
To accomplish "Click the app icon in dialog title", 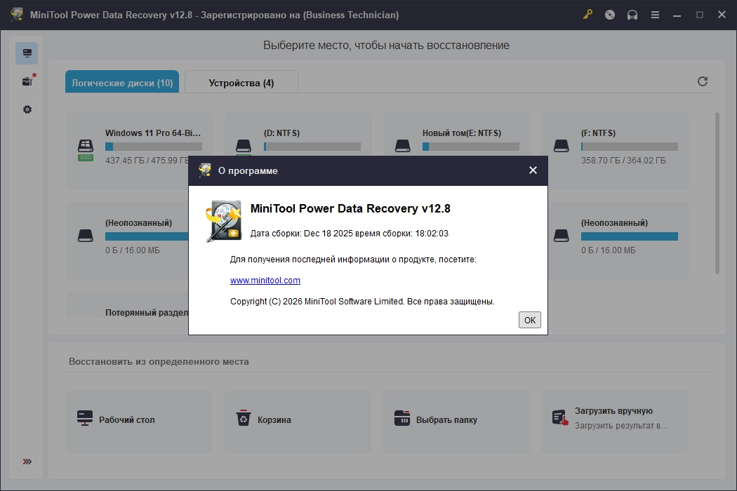I will 204,170.
